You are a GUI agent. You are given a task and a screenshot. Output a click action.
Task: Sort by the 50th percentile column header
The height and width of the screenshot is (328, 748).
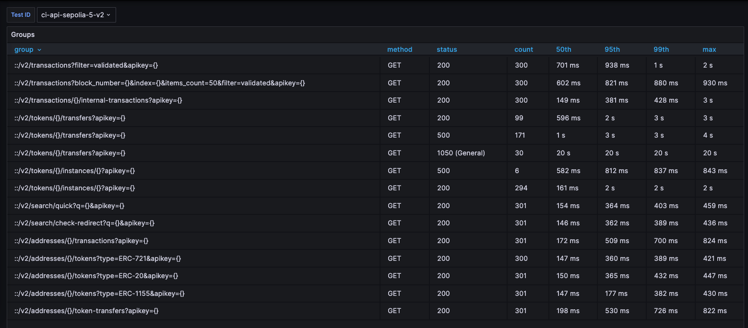[x=564, y=49]
